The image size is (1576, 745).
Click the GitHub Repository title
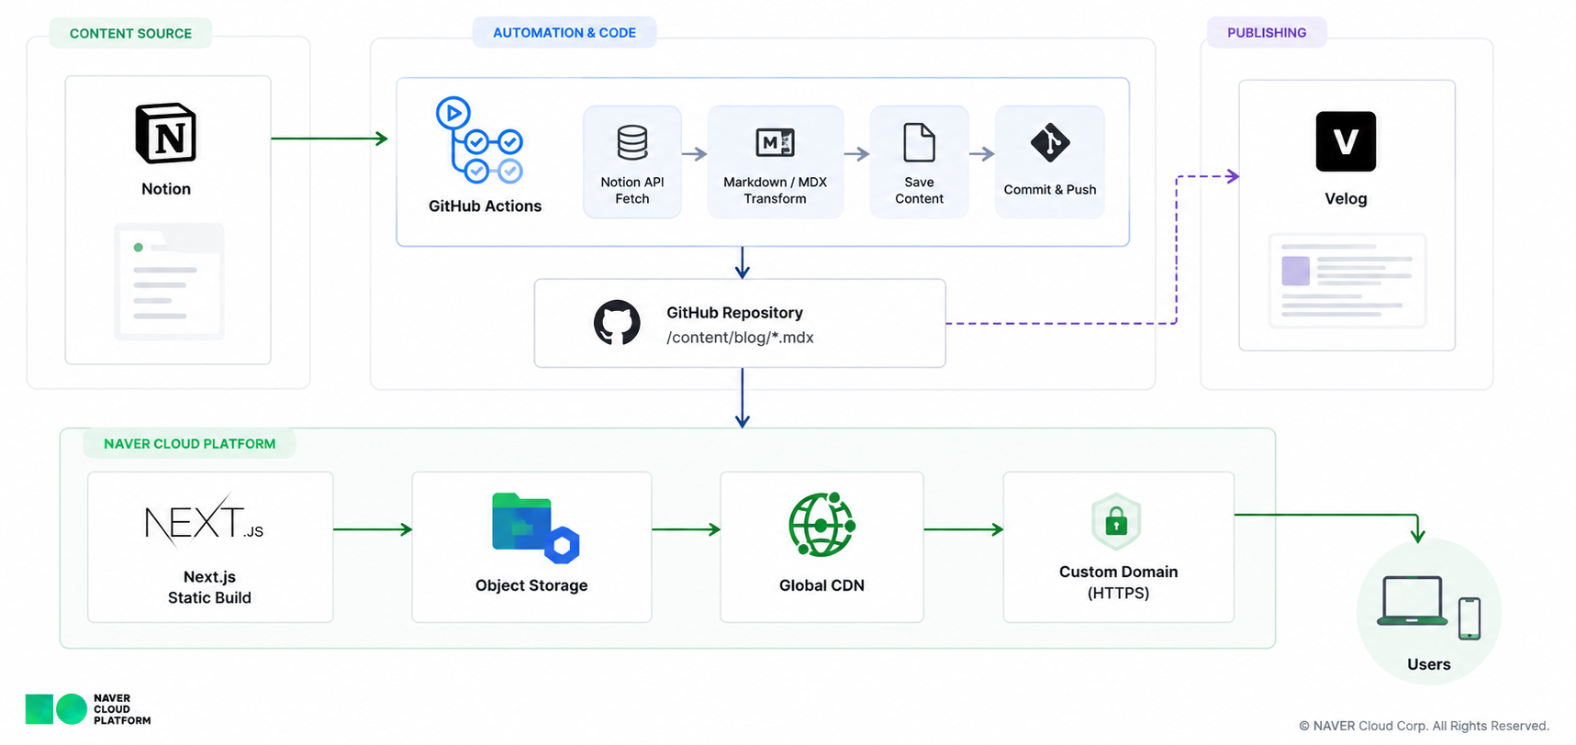coord(734,313)
